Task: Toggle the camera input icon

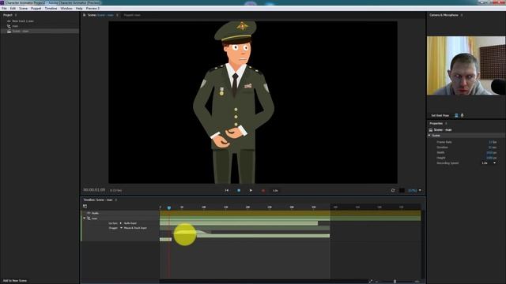Action: (456, 115)
